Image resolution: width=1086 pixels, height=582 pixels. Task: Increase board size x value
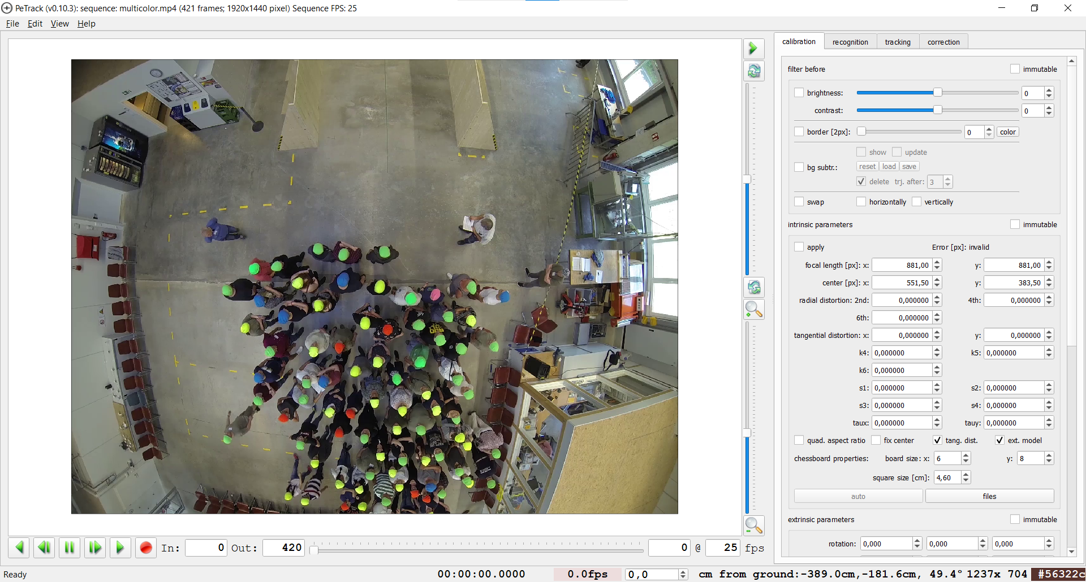pos(966,455)
